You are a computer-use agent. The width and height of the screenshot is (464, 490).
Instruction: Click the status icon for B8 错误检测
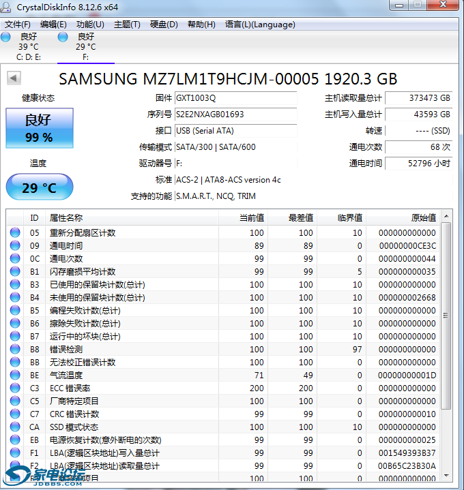tap(15, 349)
